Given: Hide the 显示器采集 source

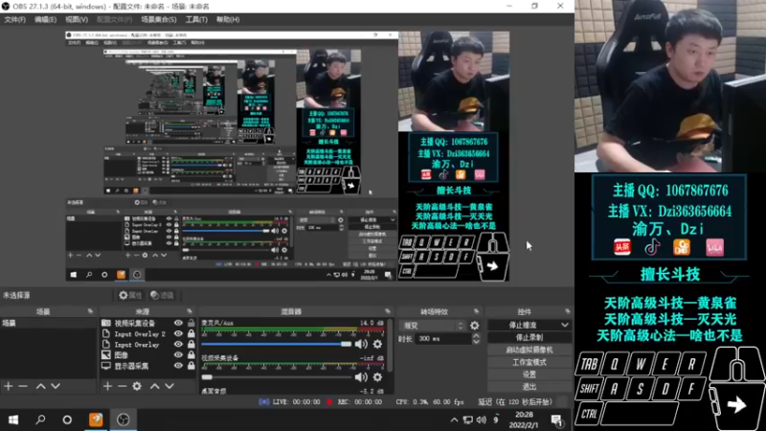Looking at the screenshot, I should pos(178,366).
